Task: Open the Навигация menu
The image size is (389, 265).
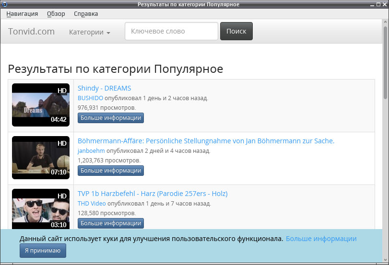Action: (x=22, y=14)
